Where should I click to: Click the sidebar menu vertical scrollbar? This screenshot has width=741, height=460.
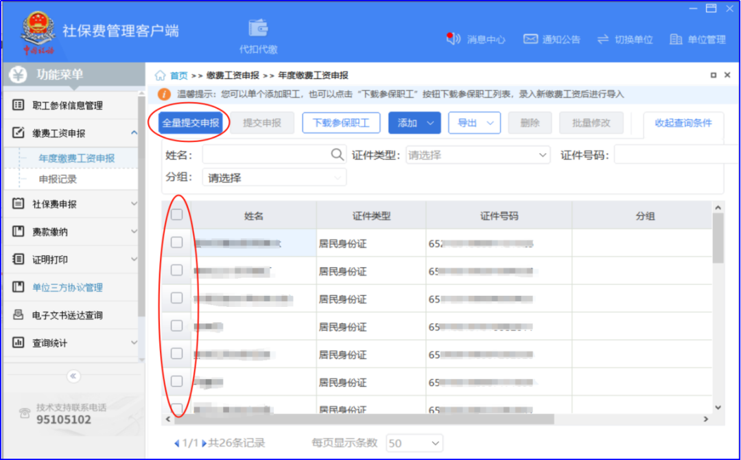click(x=141, y=206)
